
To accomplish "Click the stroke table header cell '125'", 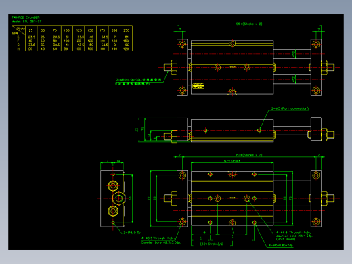I will 79,30.
